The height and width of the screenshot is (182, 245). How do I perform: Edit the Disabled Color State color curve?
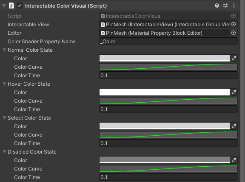[168, 168]
